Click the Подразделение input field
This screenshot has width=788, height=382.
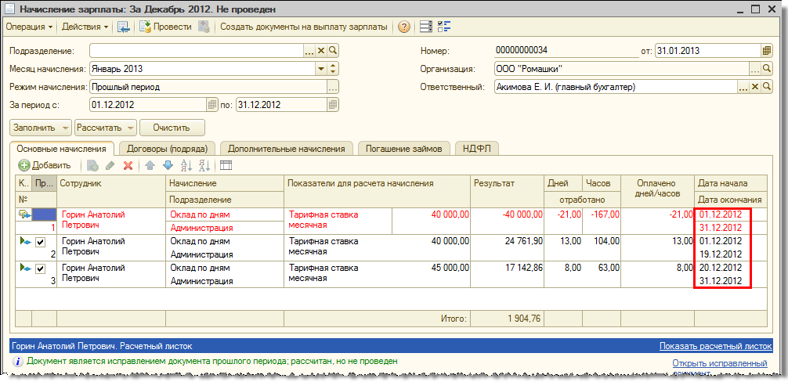point(197,51)
